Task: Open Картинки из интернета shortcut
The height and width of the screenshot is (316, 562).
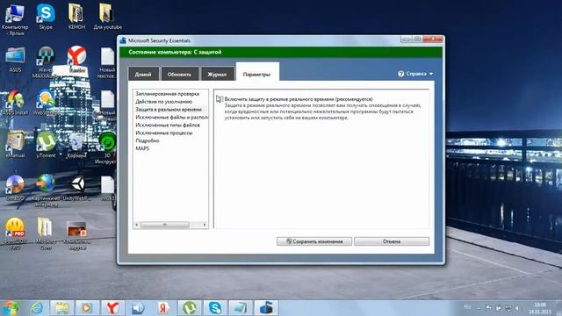Action: coord(46,190)
